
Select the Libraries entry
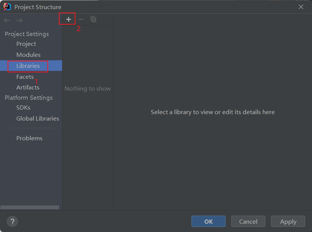[x=28, y=66]
